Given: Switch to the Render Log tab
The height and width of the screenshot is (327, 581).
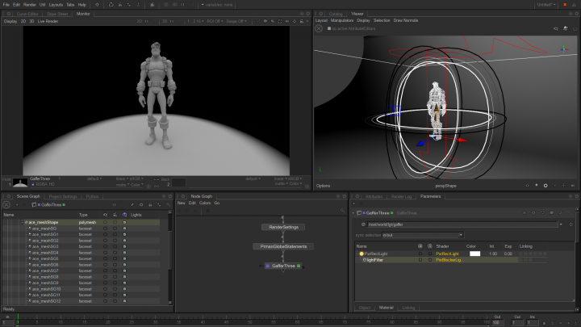Looking at the screenshot, I should point(402,196).
